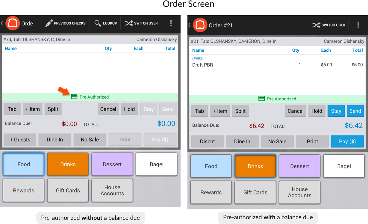The width and height of the screenshot is (368, 224).
Task: Tap the Toast logo icon beside Order #21
Action: point(200,25)
